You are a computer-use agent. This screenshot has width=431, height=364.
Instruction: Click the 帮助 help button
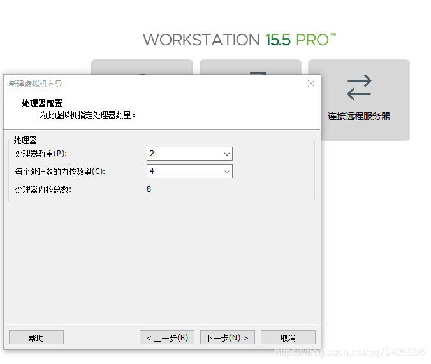[x=36, y=337]
